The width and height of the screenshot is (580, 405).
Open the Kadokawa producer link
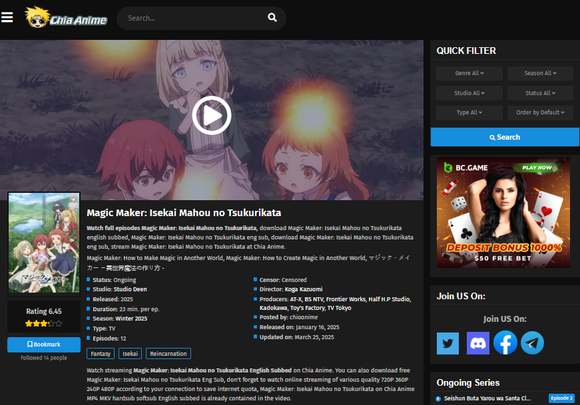(273, 308)
